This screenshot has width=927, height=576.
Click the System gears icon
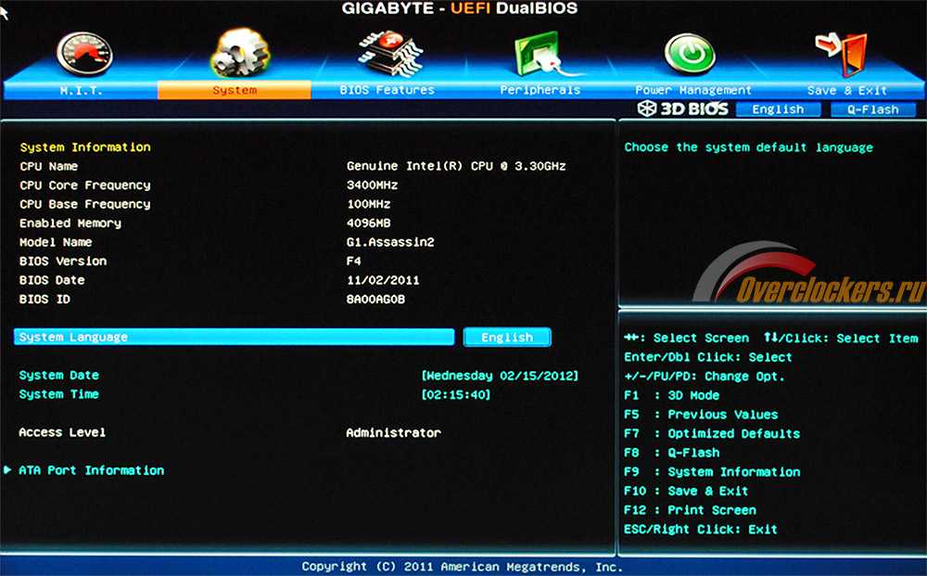point(240,53)
